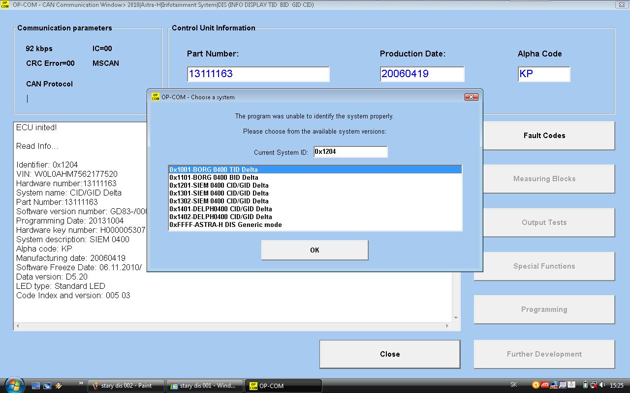
Task: Choose 0x1201-SIEM 0400 CID/GID Delta
Action: (219, 185)
